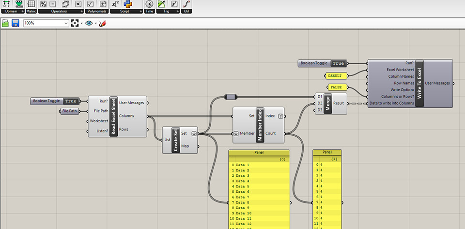Open the dropdown arrow beside the eye icon
Image resolution: width=465 pixels, height=229 pixels.
[x=96, y=23]
